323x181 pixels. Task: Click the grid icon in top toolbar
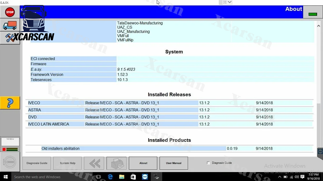[x=221, y=2]
